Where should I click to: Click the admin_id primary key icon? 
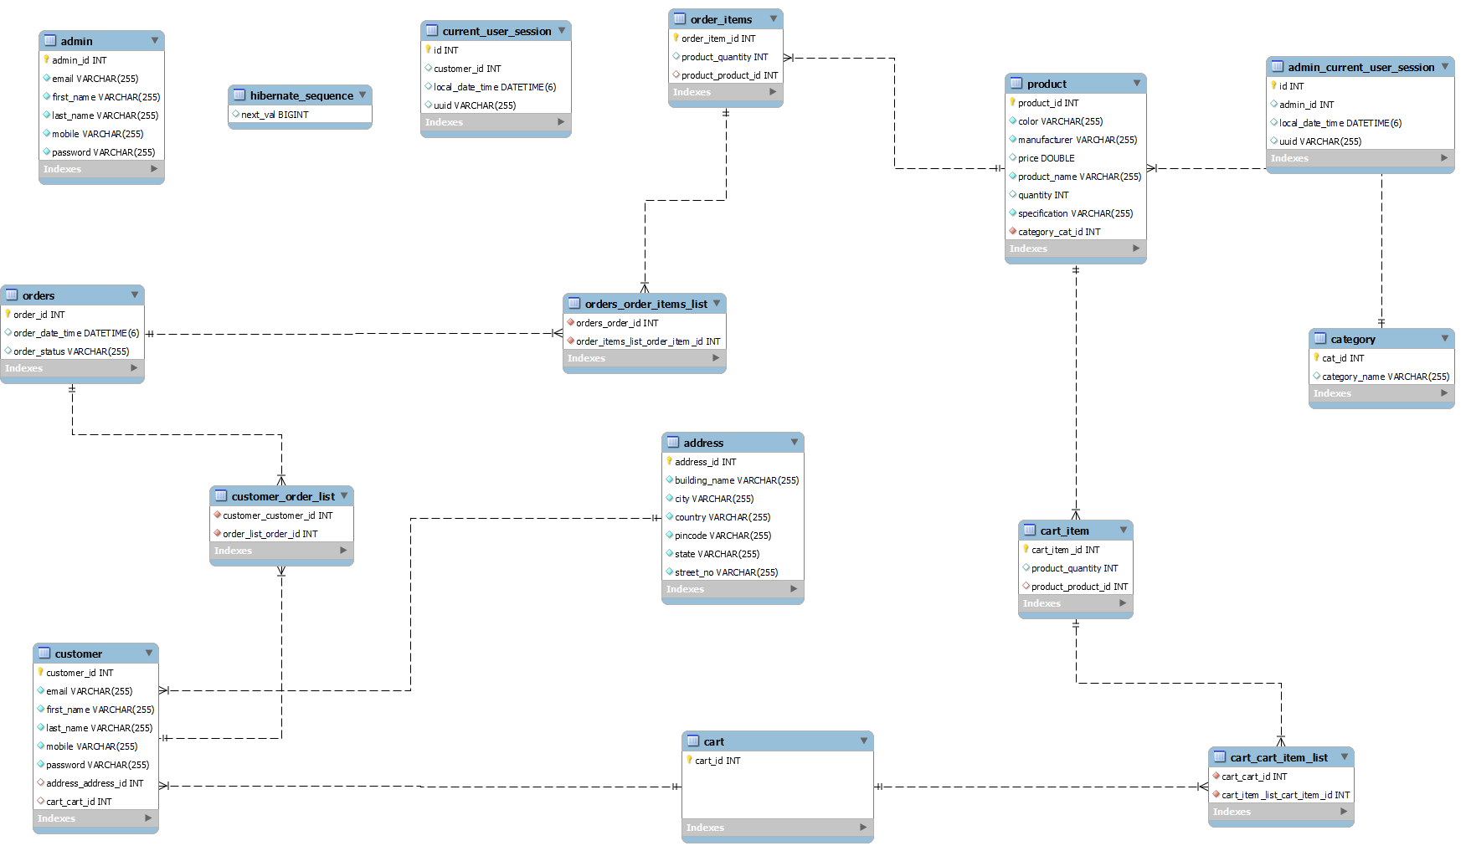[x=47, y=59]
